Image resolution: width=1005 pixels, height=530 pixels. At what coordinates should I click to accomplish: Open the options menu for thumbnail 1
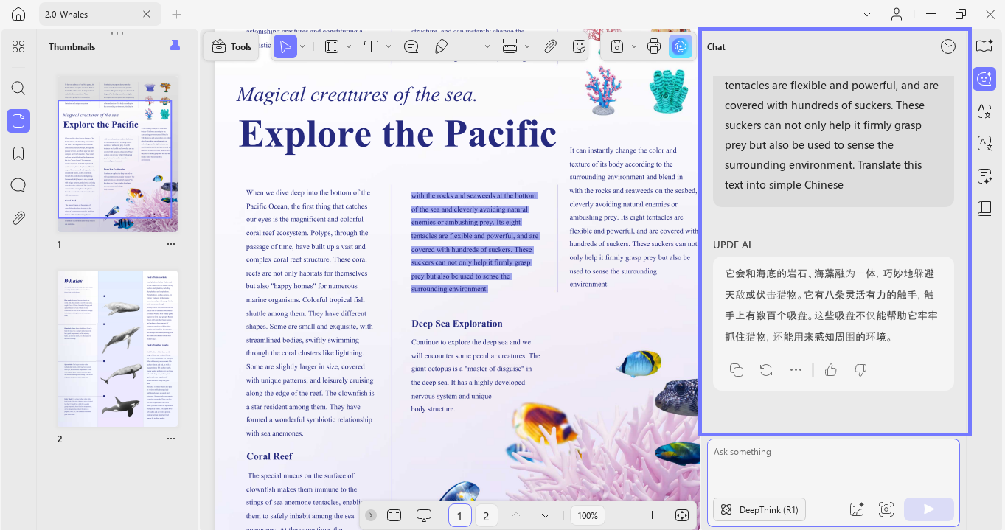171,244
